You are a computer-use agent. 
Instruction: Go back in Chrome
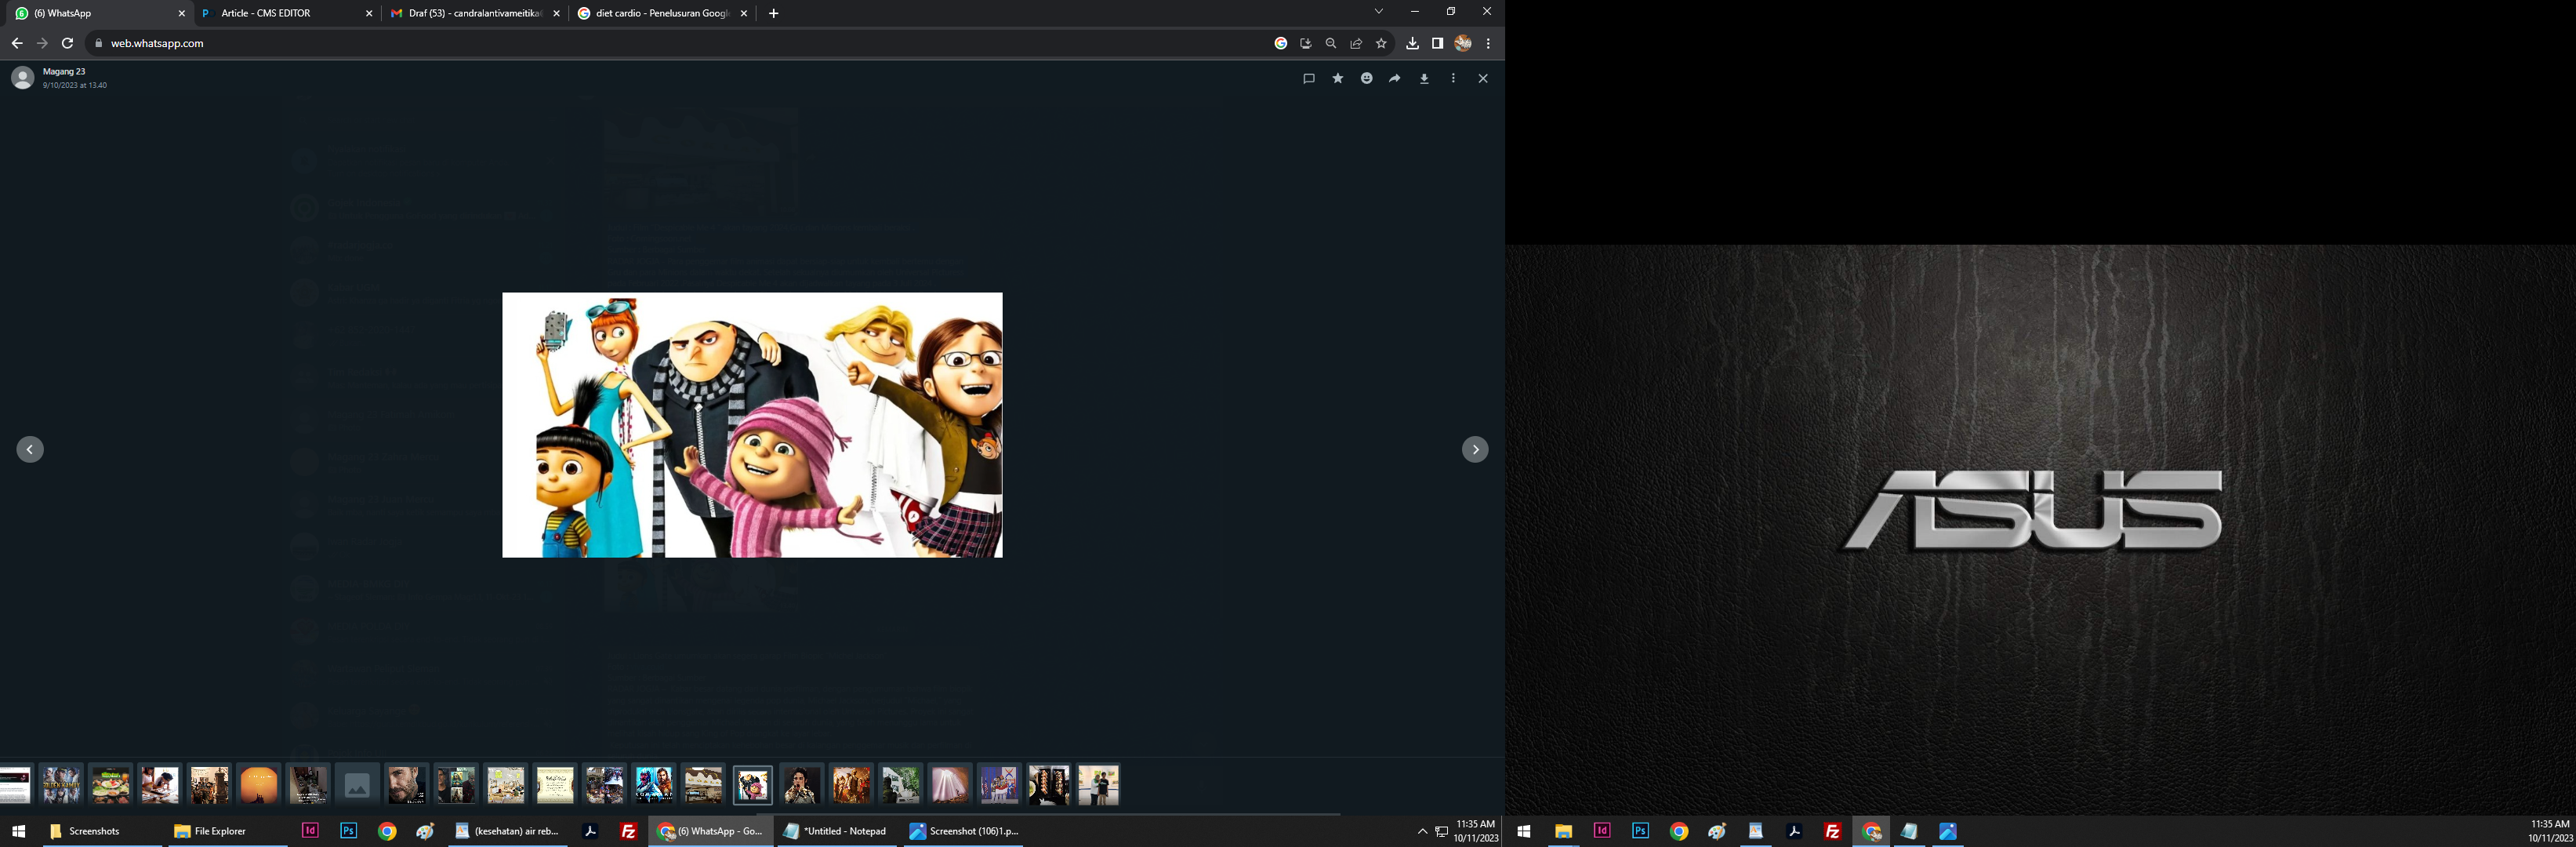pos(17,43)
